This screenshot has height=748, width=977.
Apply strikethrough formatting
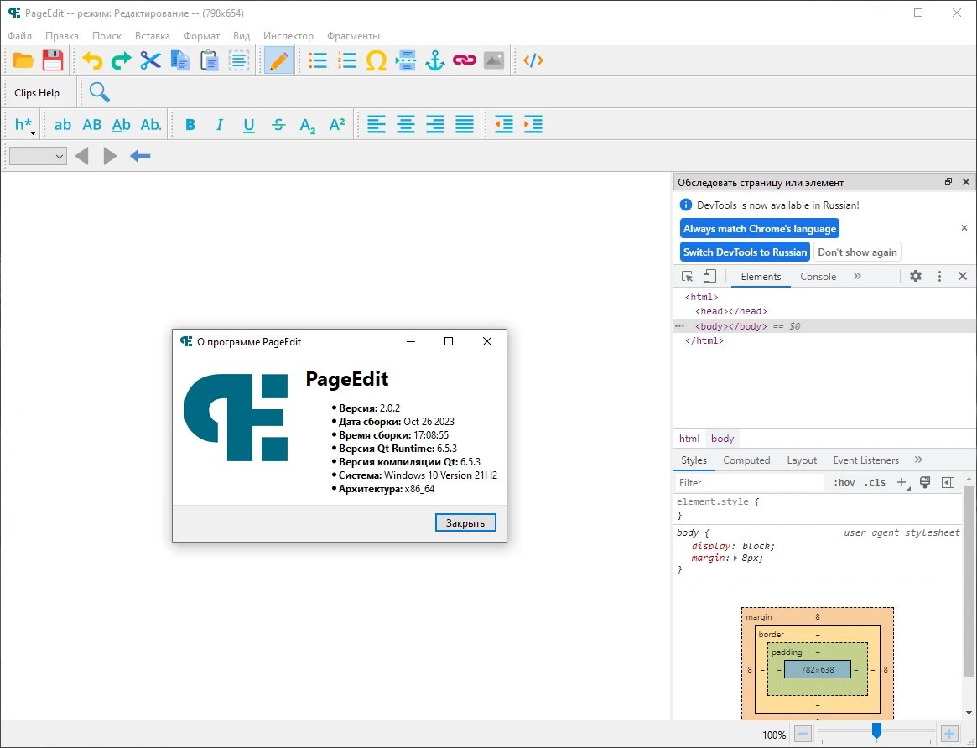(x=278, y=125)
